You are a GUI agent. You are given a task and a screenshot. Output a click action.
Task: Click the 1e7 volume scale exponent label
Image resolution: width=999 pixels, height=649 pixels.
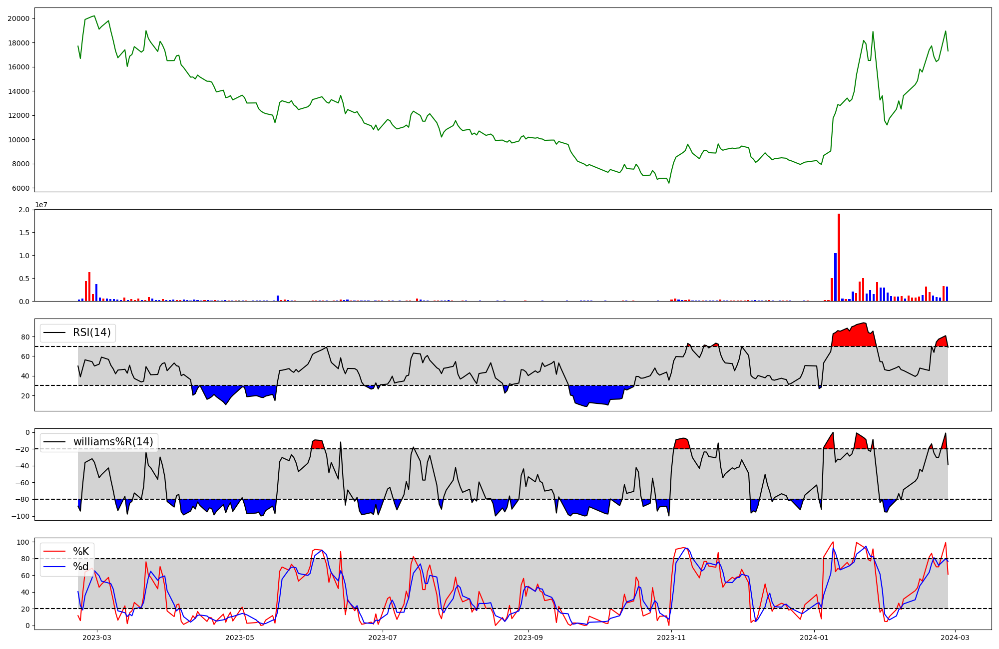point(41,205)
